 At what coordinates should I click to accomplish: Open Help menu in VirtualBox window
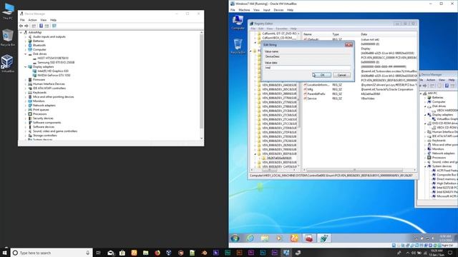click(290, 10)
